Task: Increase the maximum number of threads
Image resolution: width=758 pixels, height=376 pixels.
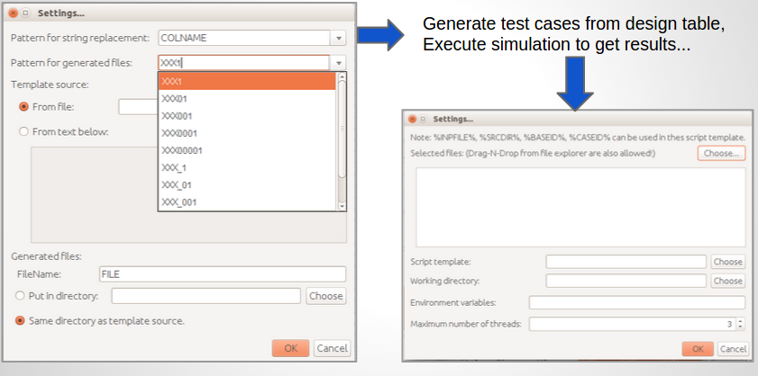Action: point(741,320)
